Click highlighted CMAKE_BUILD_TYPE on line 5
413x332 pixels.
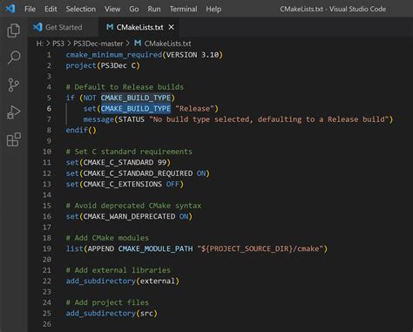pos(136,98)
